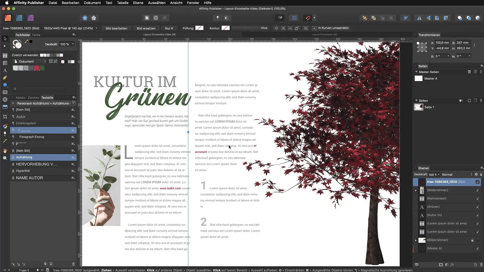
Task: Select the Picture Frame Rectangle tool
Action: pyautogui.click(x=5, y=92)
